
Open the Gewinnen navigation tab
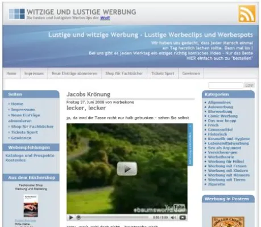click(x=191, y=73)
